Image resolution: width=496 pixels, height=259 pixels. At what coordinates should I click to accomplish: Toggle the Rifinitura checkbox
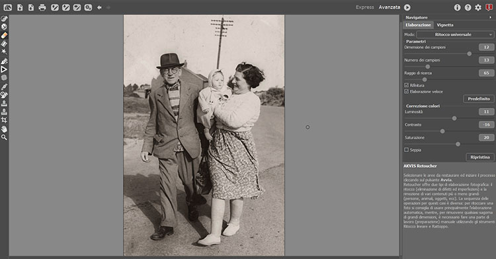coord(407,85)
